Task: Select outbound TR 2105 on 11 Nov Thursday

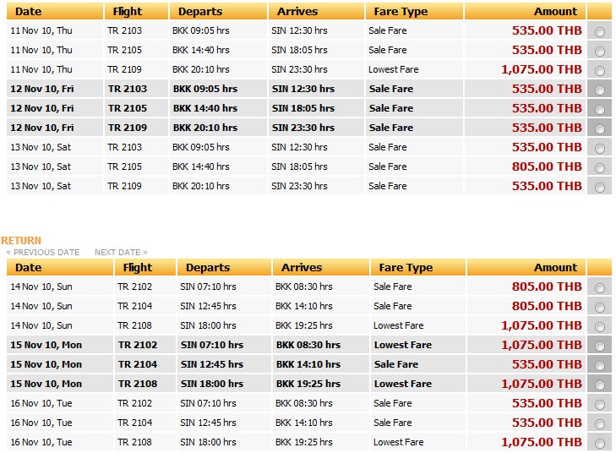Action: click(600, 51)
